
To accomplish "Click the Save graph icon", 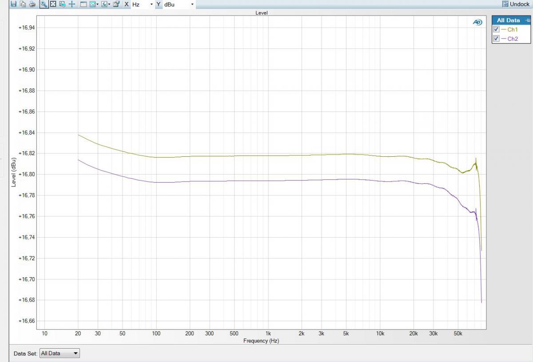I will tap(13, 4).
